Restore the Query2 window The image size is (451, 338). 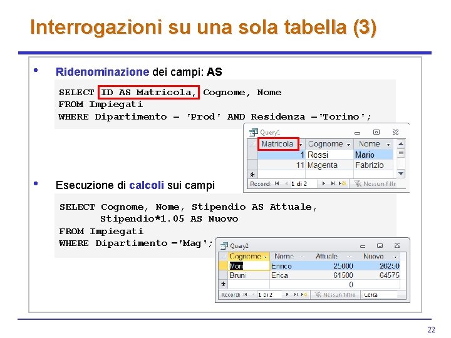tap(380, 246)
